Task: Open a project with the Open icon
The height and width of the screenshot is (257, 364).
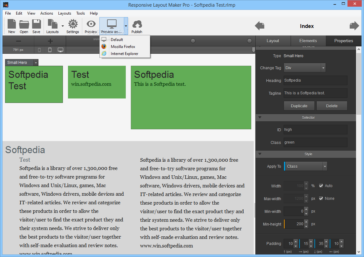Action: 24,26
